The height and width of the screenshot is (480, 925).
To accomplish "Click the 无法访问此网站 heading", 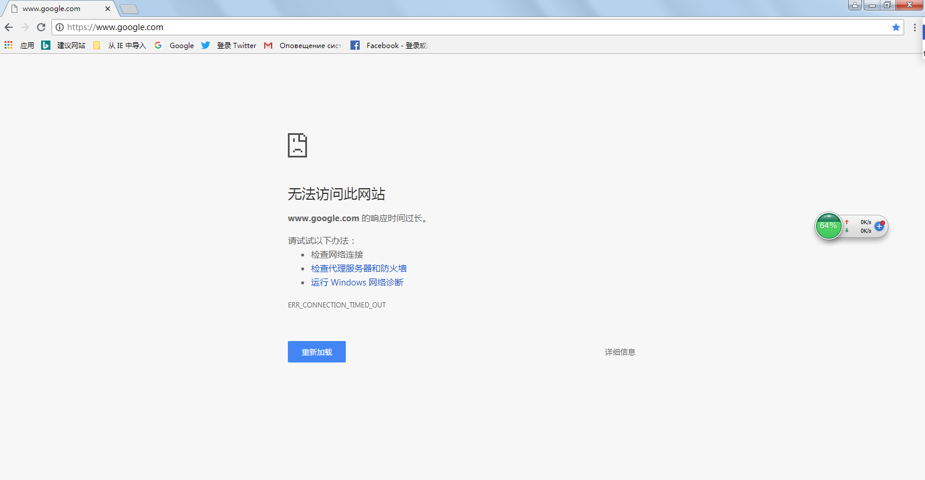I will click(337, 194).
